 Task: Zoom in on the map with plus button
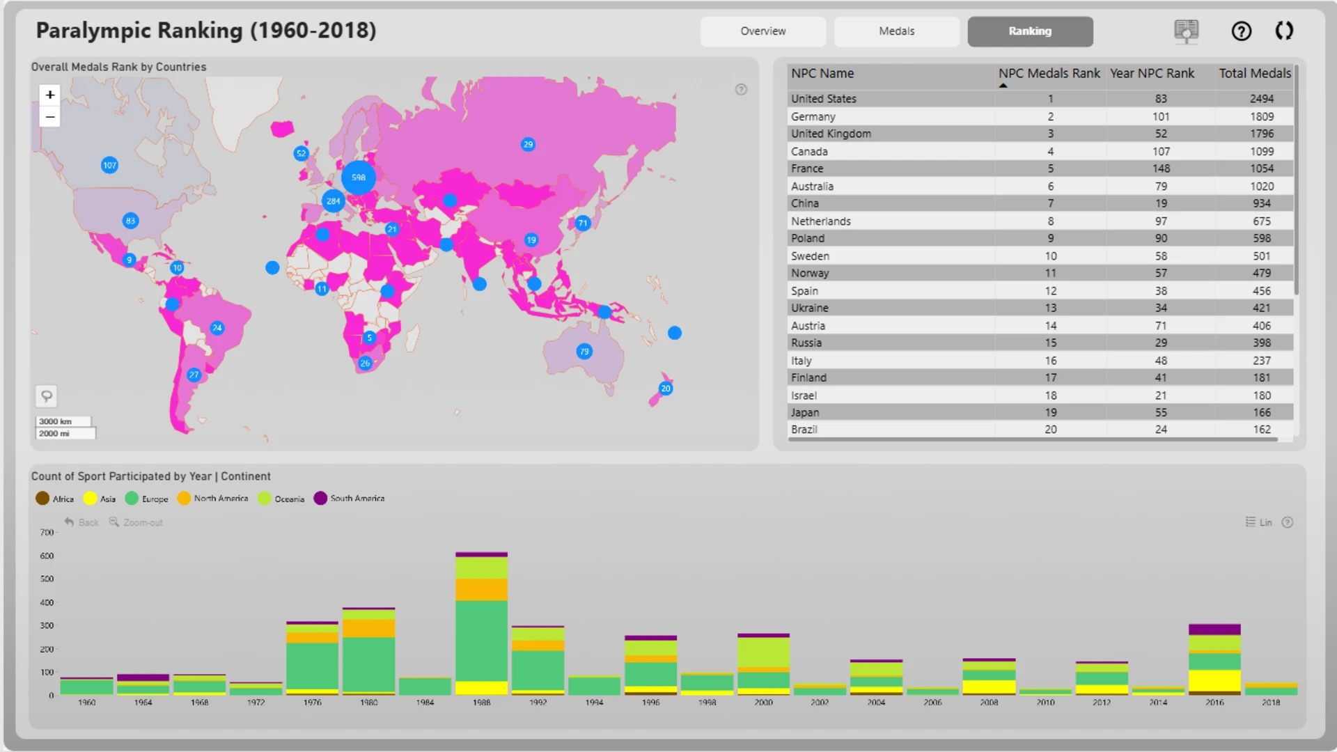(50, 95)
